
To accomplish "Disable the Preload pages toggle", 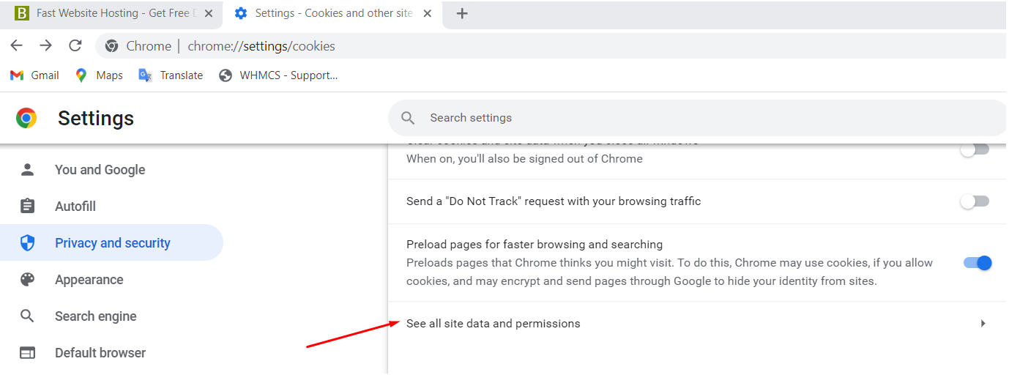I will [978, 263].
